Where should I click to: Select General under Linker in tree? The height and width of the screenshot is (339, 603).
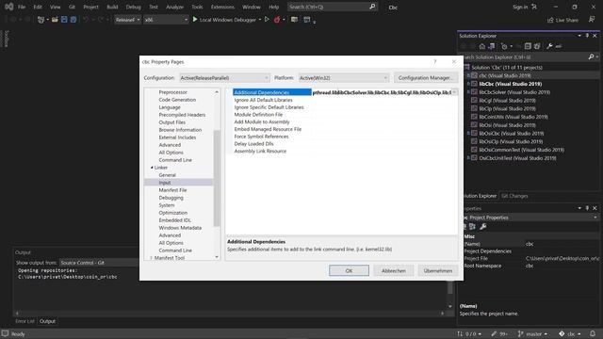point(168,175)
